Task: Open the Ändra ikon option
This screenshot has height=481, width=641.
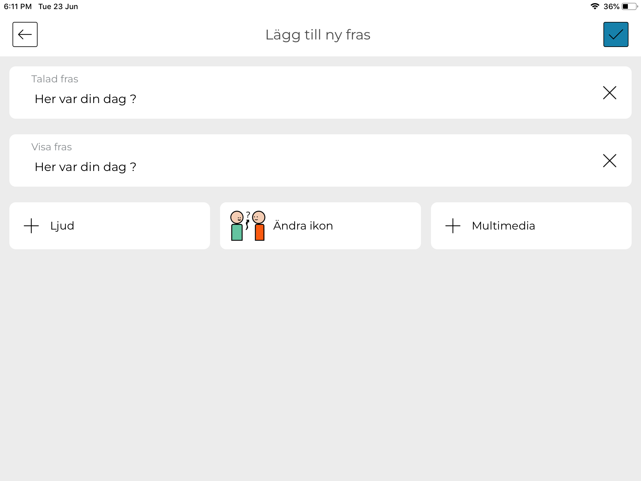Action: [x=320, y=226]
